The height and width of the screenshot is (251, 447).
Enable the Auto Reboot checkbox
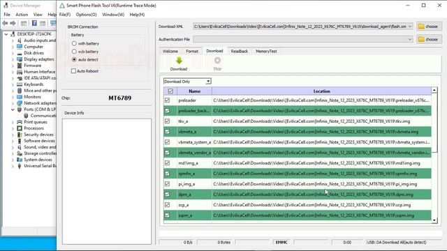click(73, 71)
